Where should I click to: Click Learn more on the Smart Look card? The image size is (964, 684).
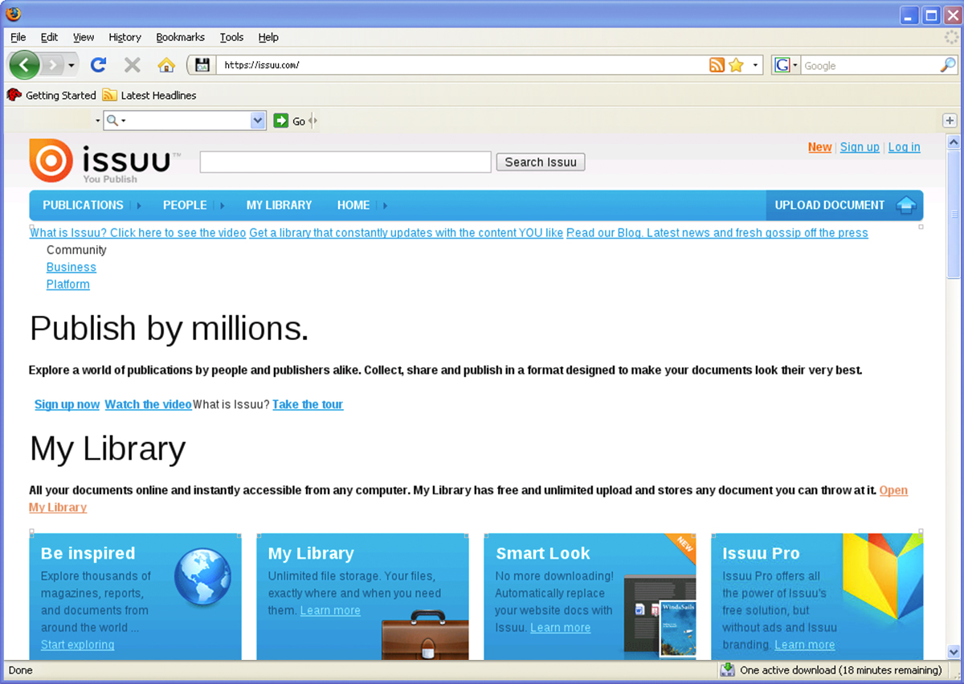coord(561,628)
